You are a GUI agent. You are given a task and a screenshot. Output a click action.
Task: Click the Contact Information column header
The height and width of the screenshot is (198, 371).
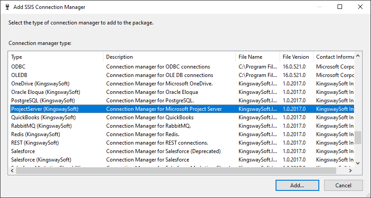coord(334,57)
